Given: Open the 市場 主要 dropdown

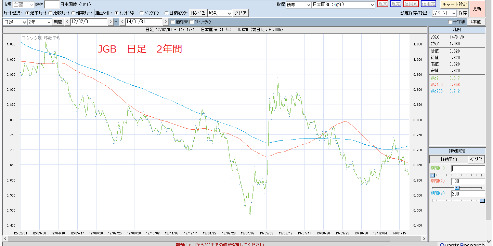Looking at the screenshot, I should pyautogui.click(x=24, y=5).
